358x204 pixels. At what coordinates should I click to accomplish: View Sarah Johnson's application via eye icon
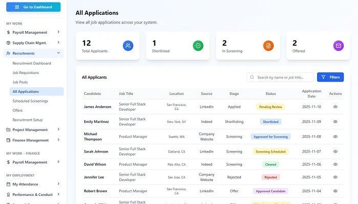click(335, 151)
